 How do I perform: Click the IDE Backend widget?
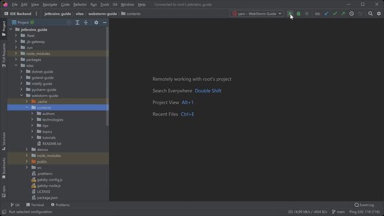[x=18, y=14]
